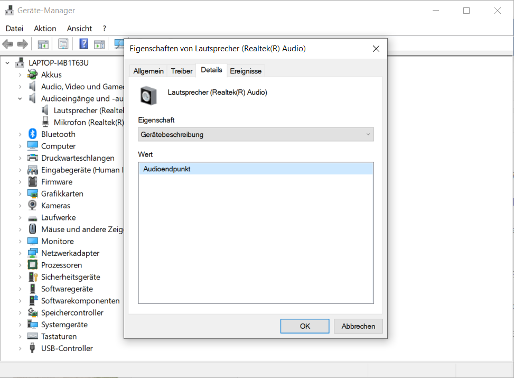Click the Netzwerkadapter icon
The image size is (514, 378).
pos(32,253)
